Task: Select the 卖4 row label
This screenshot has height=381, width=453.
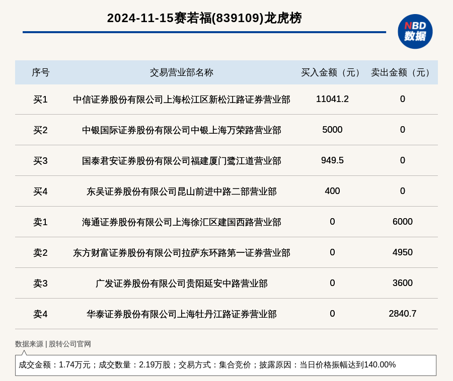Action: pos(40,314)
